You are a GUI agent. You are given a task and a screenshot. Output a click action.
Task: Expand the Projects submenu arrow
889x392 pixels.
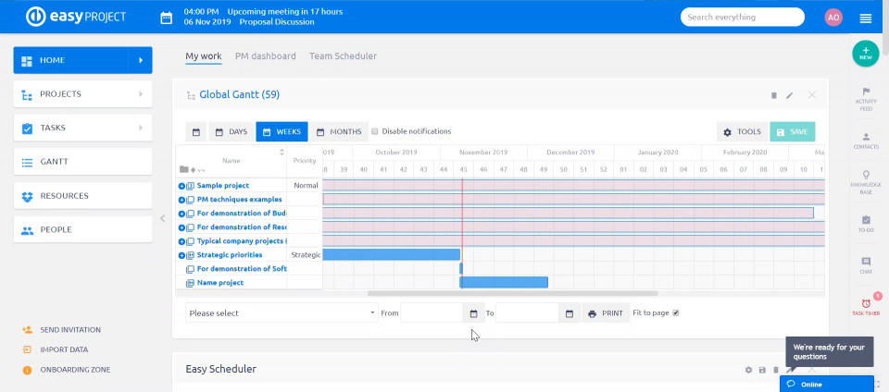click(x=140, y=94)
